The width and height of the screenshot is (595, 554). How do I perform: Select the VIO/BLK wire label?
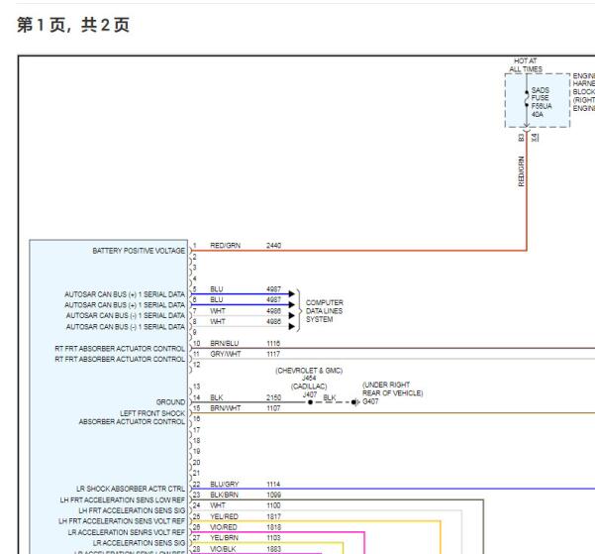point(223,549)
